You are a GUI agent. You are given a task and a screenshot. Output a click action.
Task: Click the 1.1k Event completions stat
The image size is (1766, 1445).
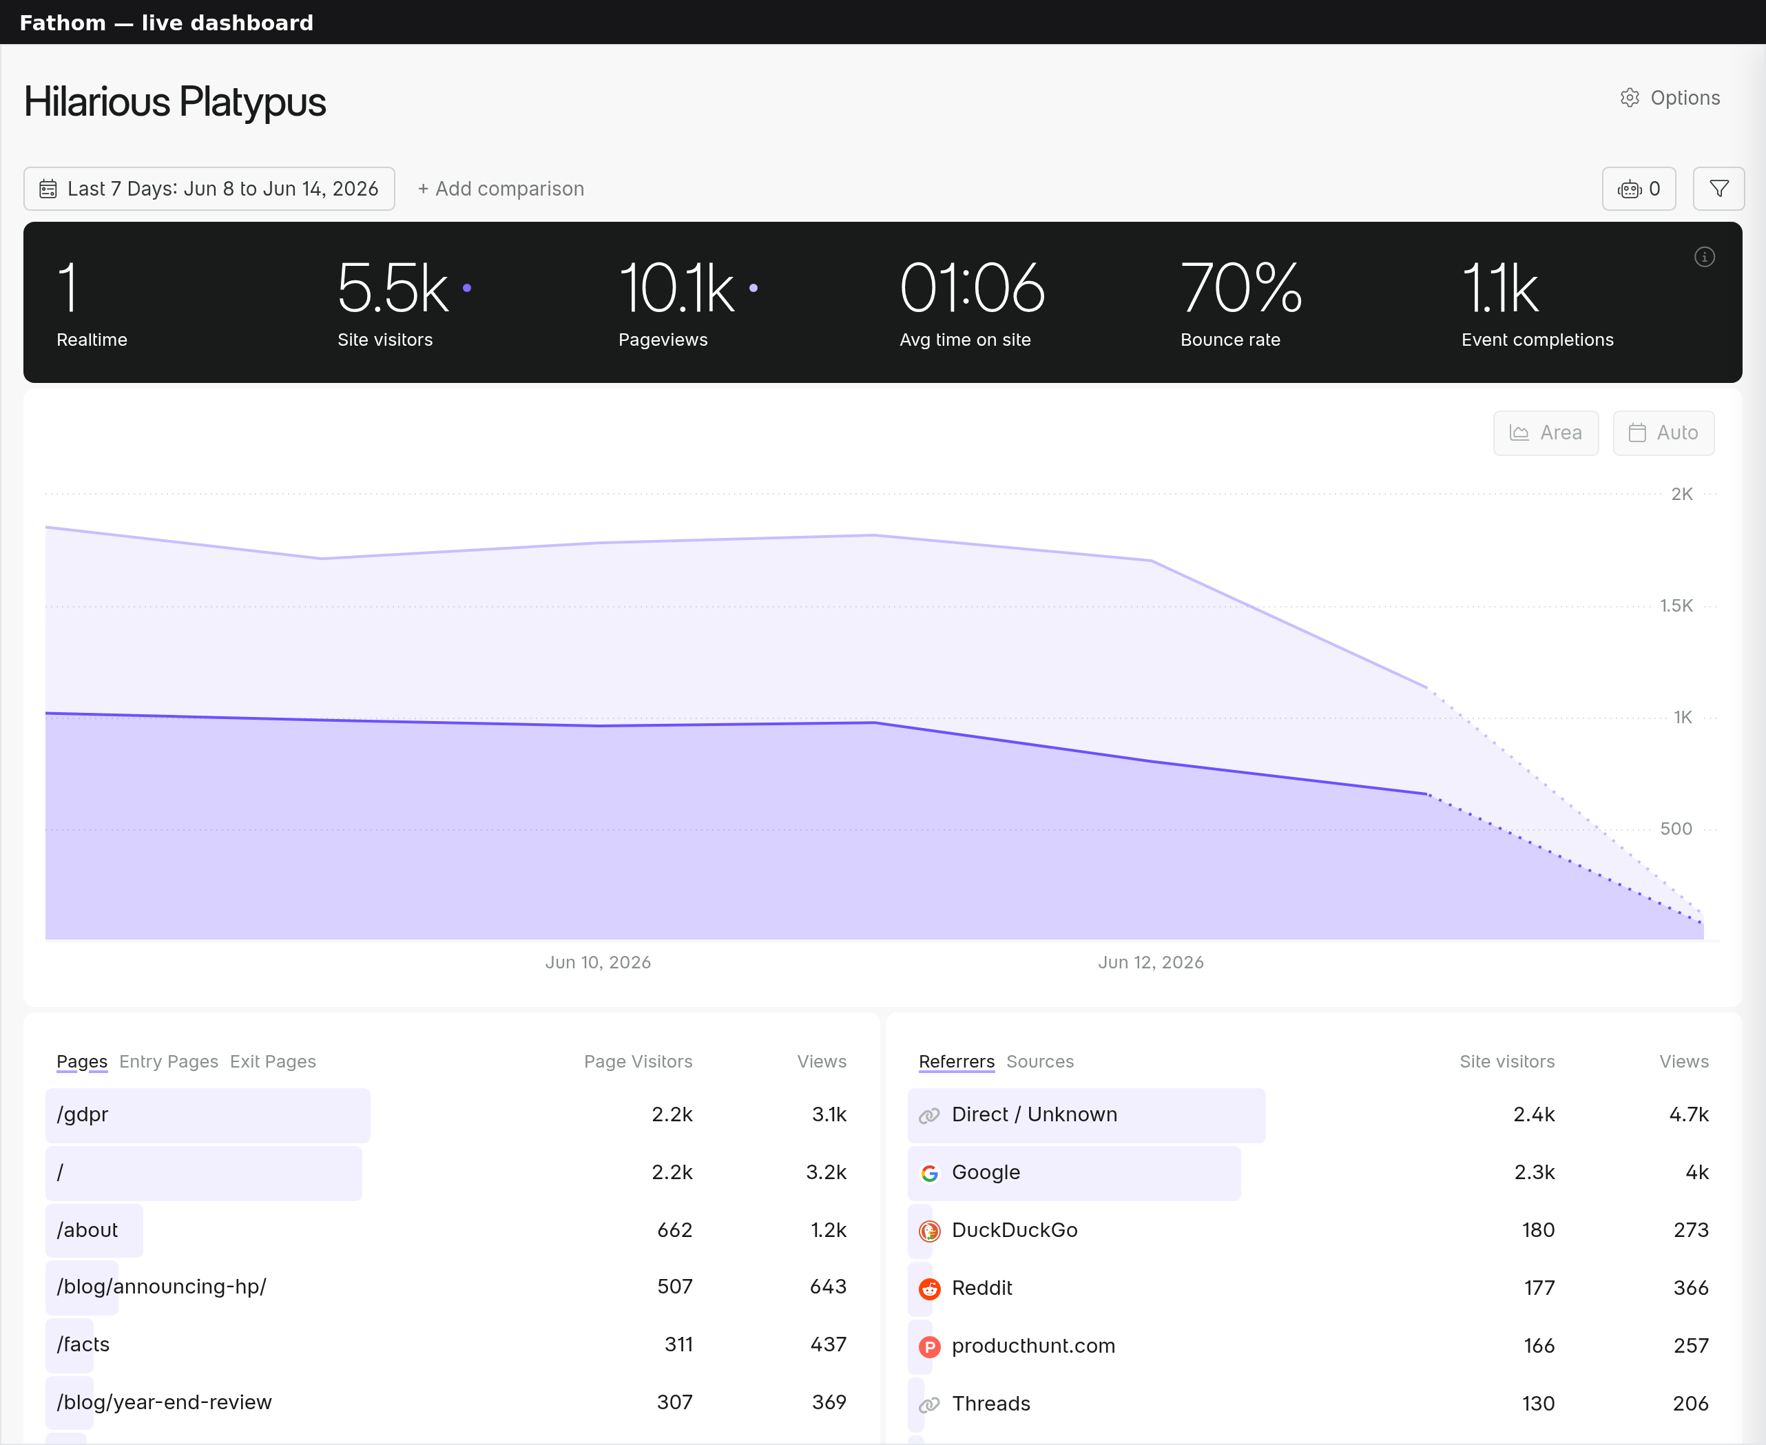pyautogui.click(x=1501, y=288)
